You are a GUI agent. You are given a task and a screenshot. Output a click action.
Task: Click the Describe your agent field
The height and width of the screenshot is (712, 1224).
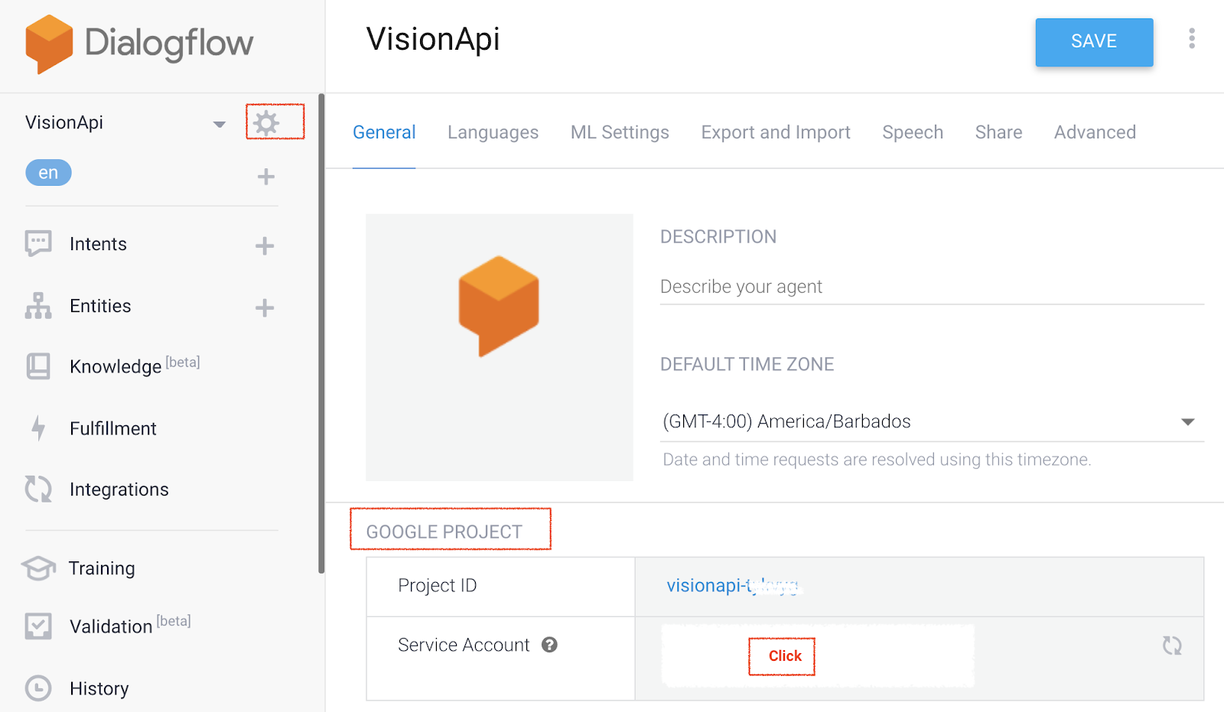click(x=931, y=287)
